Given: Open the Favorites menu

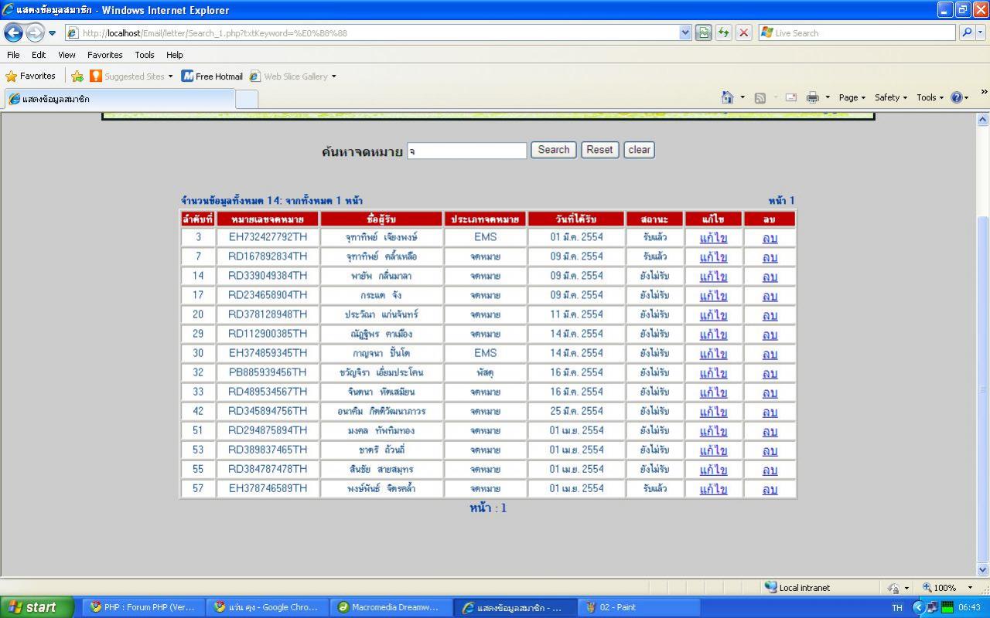Looking at the screenshot, I should (104, 55).
